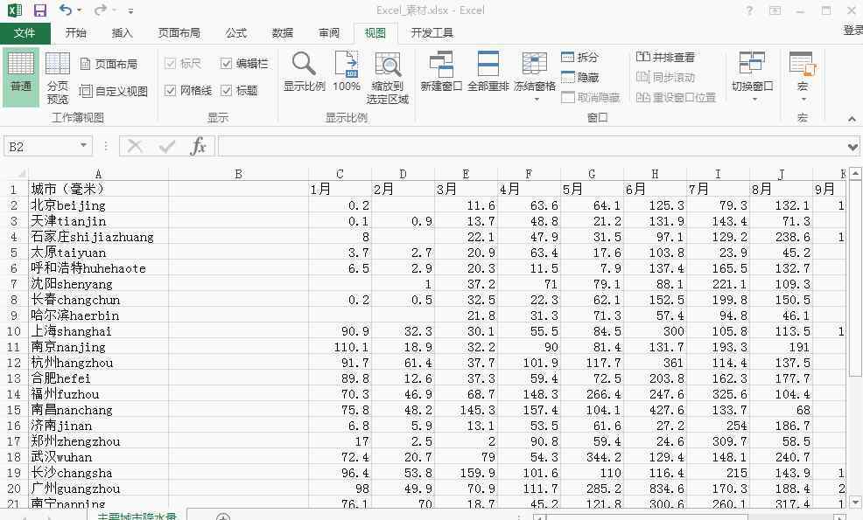Open Page Break Preview (分页预览)
Viewport: 863px width, 520px height.
click(58, 77)
